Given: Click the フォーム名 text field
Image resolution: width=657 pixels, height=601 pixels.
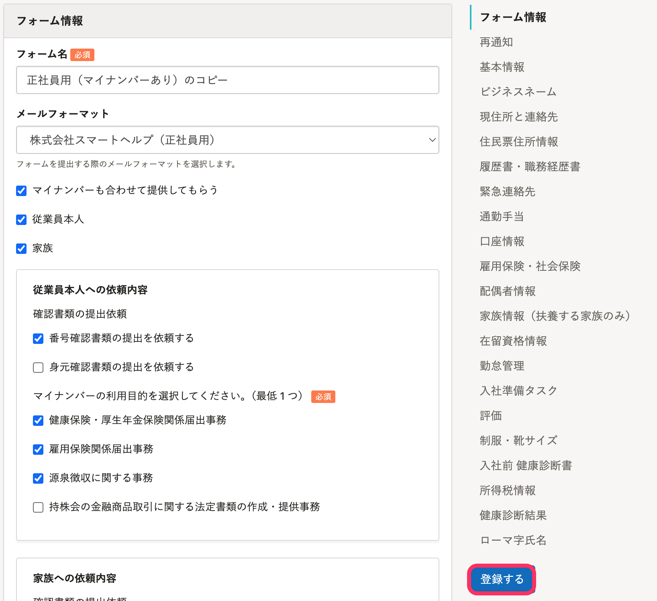Looking at the screenshot, I should [227, 80].
